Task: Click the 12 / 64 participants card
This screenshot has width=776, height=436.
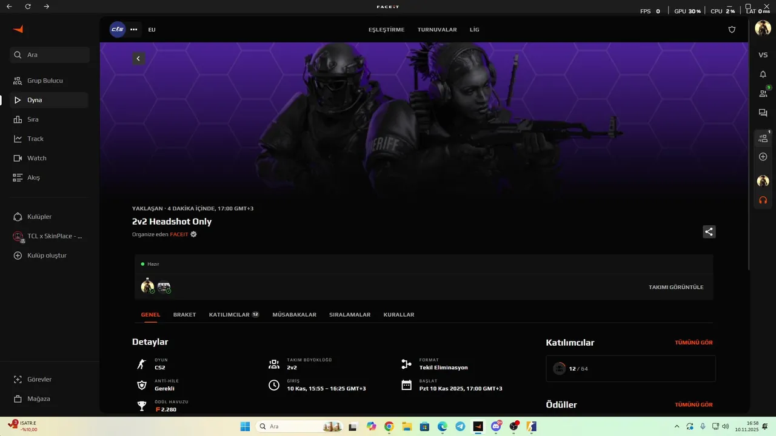Action: (630, 368)
